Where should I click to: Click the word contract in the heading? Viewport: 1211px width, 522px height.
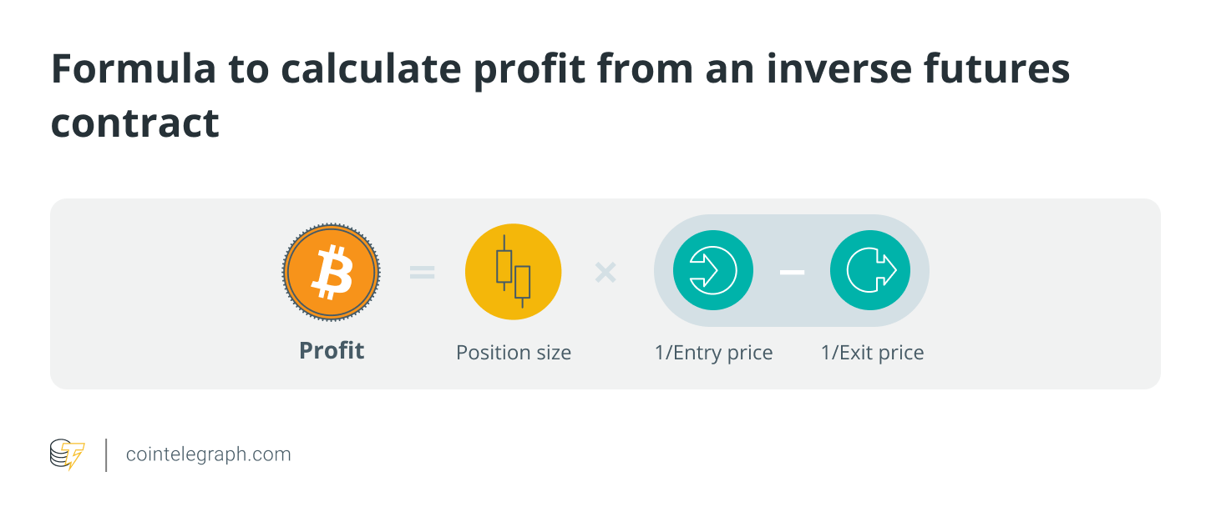(135, 123)
